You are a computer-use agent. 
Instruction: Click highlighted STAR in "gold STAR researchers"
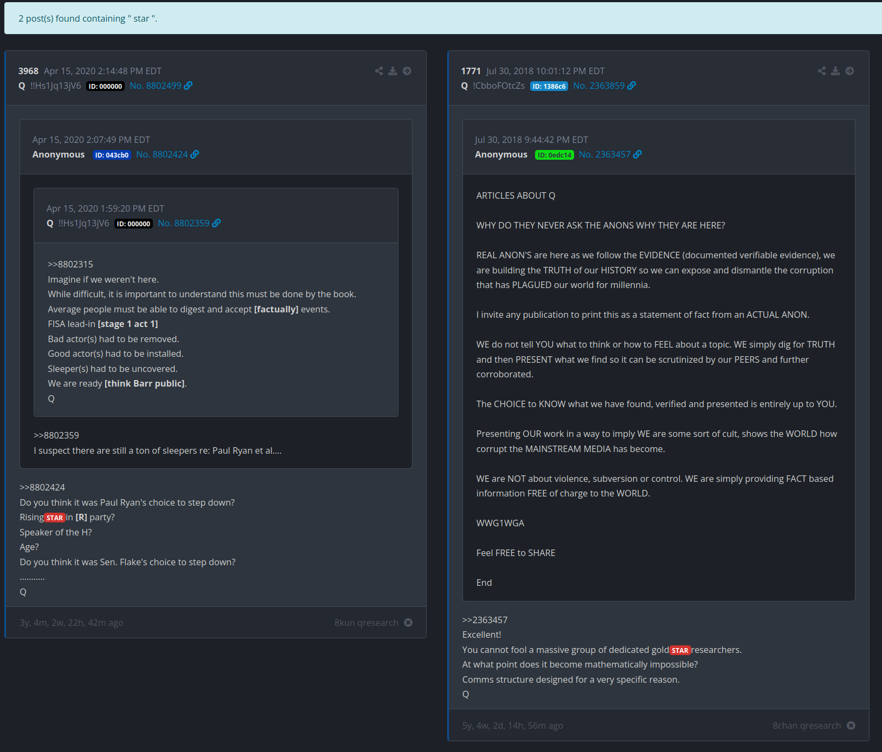point(680,650)
